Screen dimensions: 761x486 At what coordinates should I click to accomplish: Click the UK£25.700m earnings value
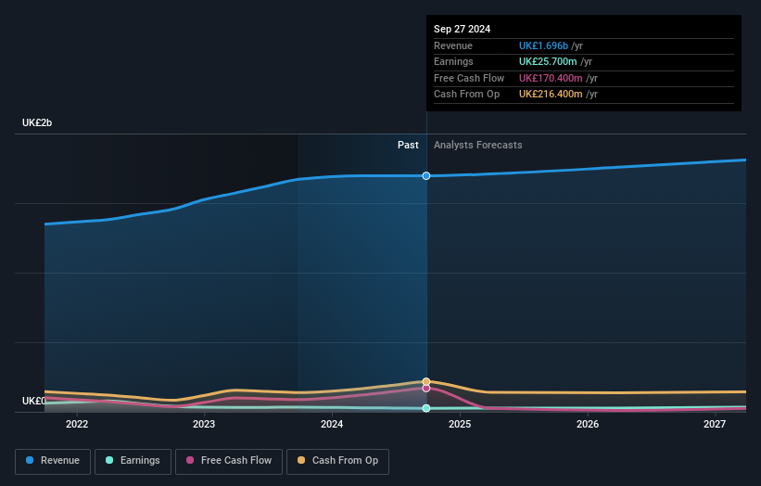coord(548,61)
